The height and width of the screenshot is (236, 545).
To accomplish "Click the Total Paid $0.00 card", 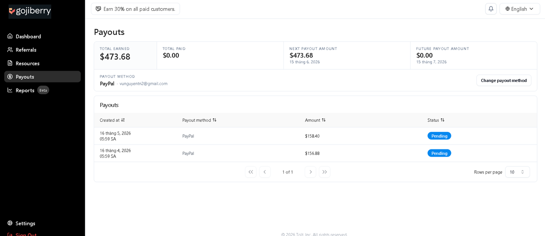I will (220, 55).
